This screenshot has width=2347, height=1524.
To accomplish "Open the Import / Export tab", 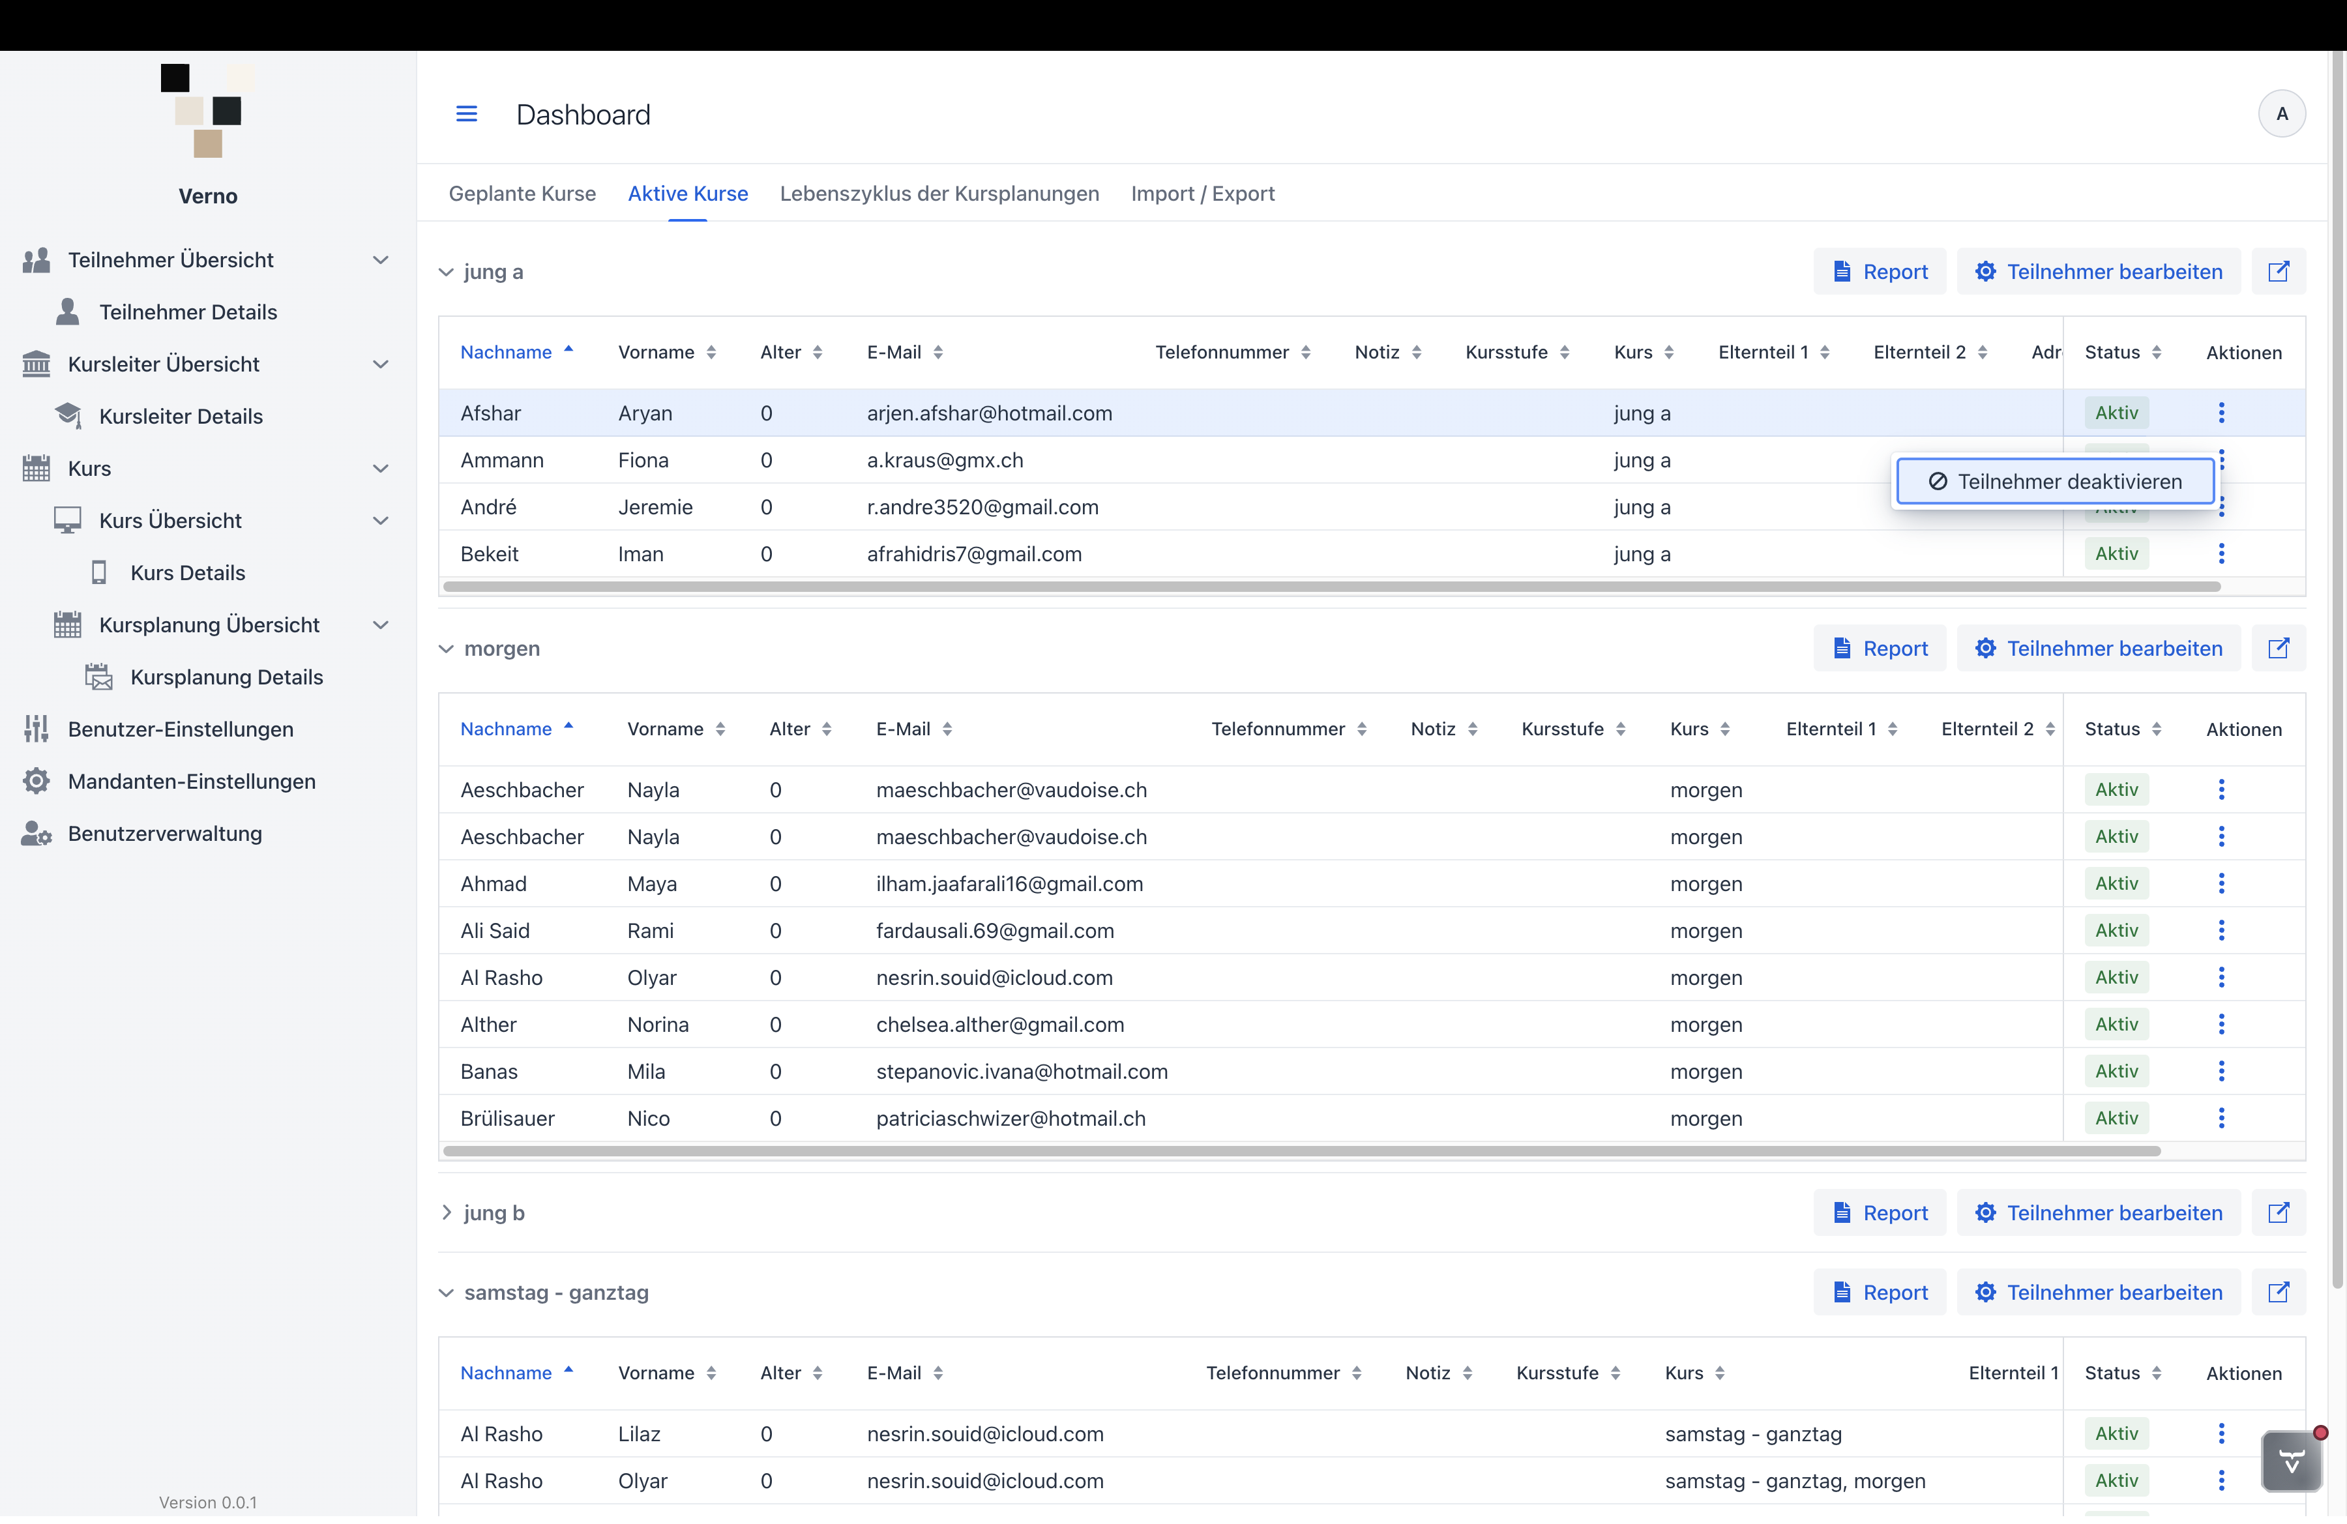I will pos(1202,193).
